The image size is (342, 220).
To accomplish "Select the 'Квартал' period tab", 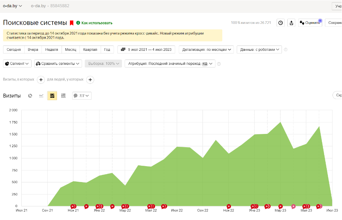I will click(90, 49).
